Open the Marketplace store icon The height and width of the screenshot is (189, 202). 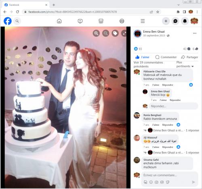click(101, 21)
